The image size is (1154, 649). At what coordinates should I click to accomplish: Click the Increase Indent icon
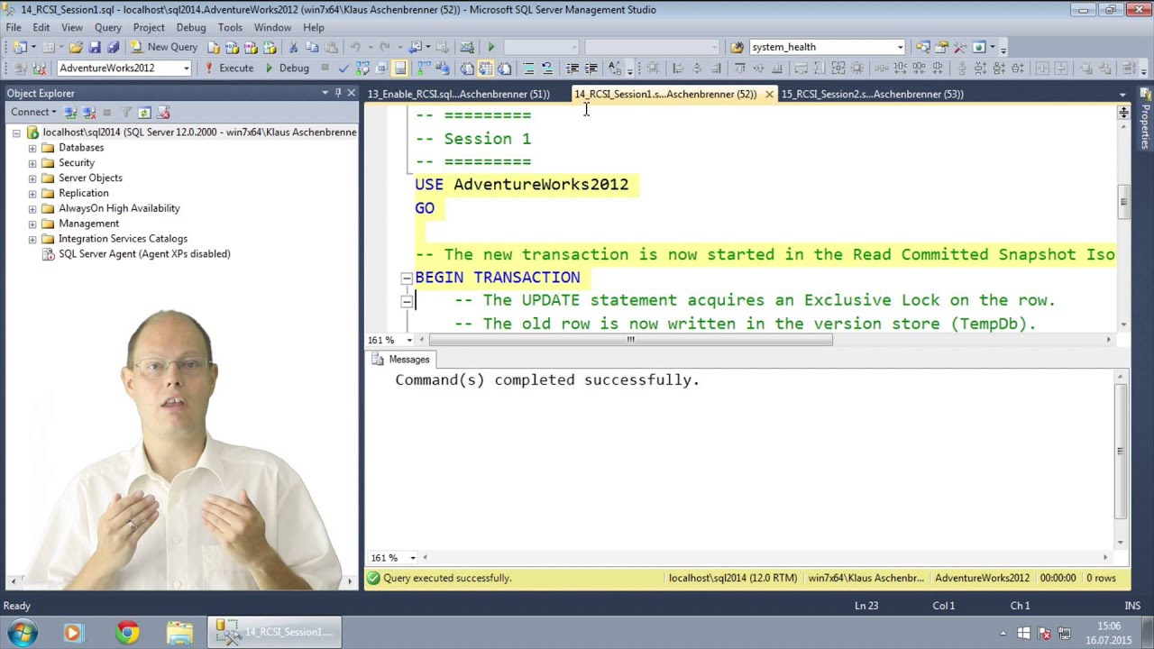point(591,68)
